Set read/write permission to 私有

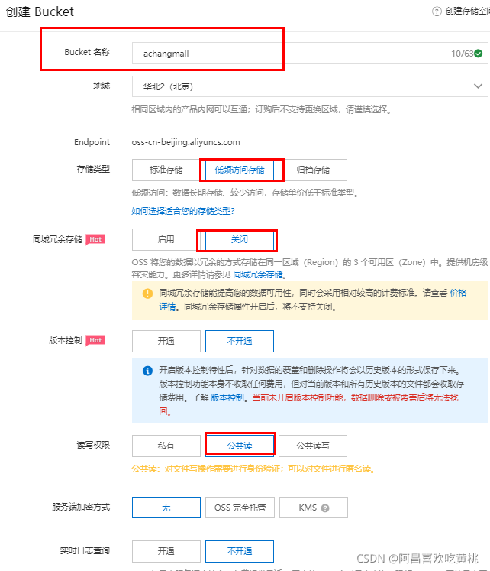(x=166, y=446)
